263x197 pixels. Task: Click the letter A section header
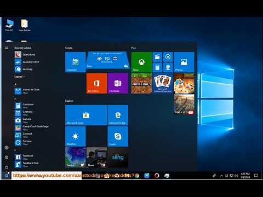point(15,84)
